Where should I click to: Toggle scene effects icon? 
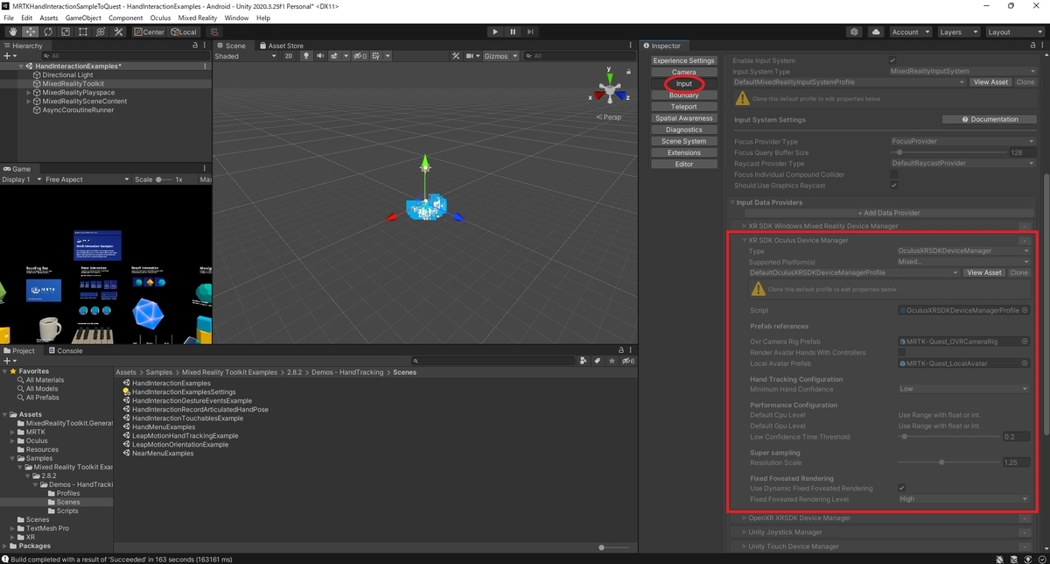click(334, 56)
